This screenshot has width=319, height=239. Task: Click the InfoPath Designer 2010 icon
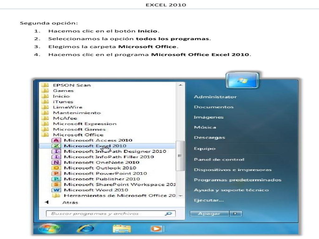coord(56,151)
